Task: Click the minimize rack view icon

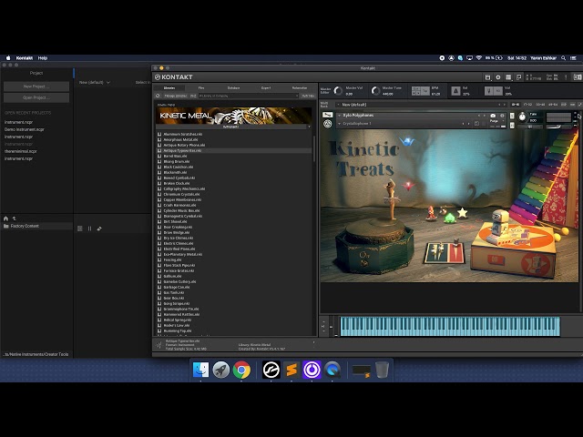Action: pyautogui.click(x=518, y=77)
